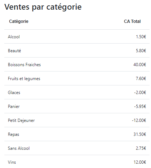
Task: Select the Petit Dejeuner row
Action: click(x=77, y=120)
